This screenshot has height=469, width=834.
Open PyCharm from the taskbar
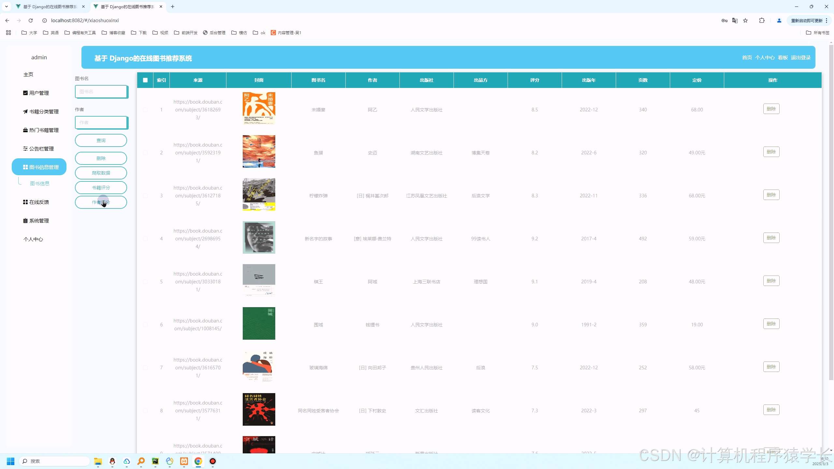point(155,461)
